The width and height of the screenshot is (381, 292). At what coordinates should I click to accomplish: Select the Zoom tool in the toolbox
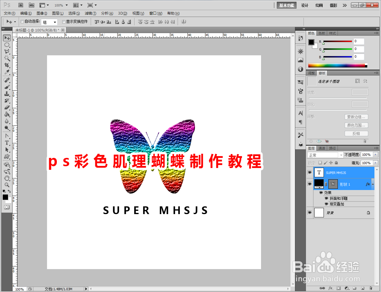click(7, 185)
